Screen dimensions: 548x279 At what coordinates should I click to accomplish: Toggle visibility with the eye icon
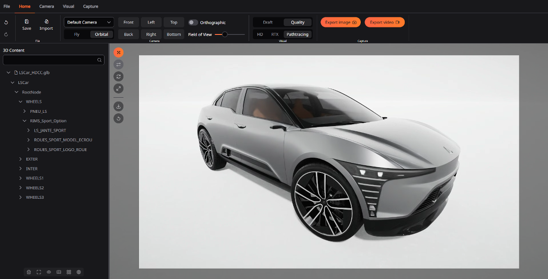[x=49, y=272]
